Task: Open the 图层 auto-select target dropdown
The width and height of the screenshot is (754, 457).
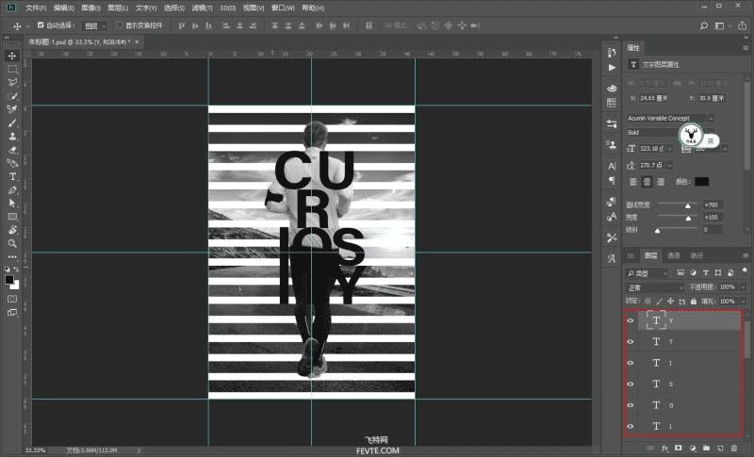Action: [94, 26]
